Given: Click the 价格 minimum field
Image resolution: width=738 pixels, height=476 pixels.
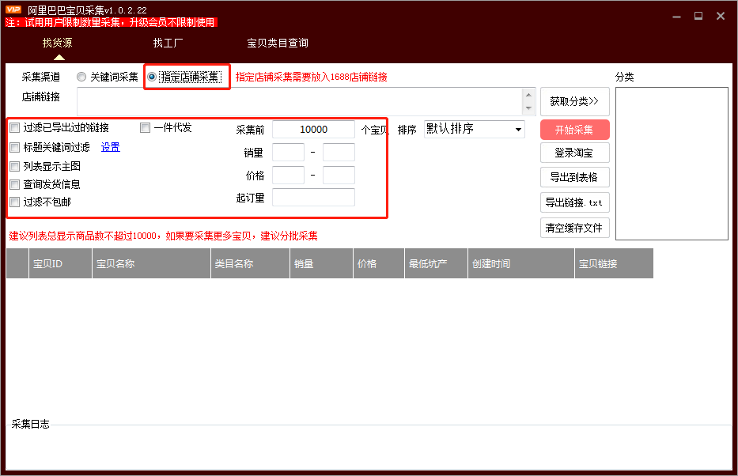Looking at the screenshot, I should (289, 175).
